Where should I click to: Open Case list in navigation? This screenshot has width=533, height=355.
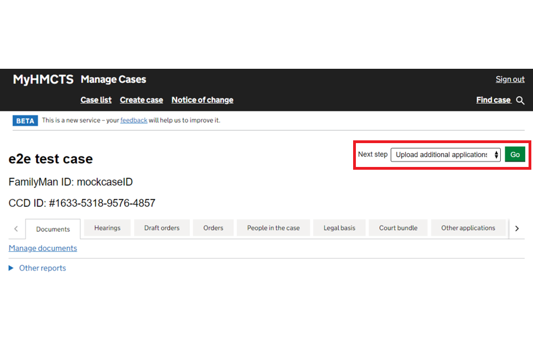[96, 100]
